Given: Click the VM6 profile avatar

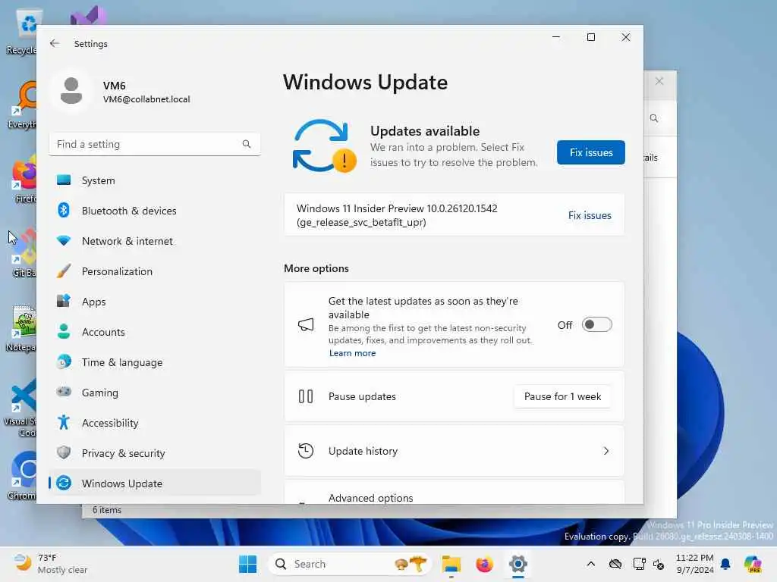Looking at the screenshot, I should 71,91.
